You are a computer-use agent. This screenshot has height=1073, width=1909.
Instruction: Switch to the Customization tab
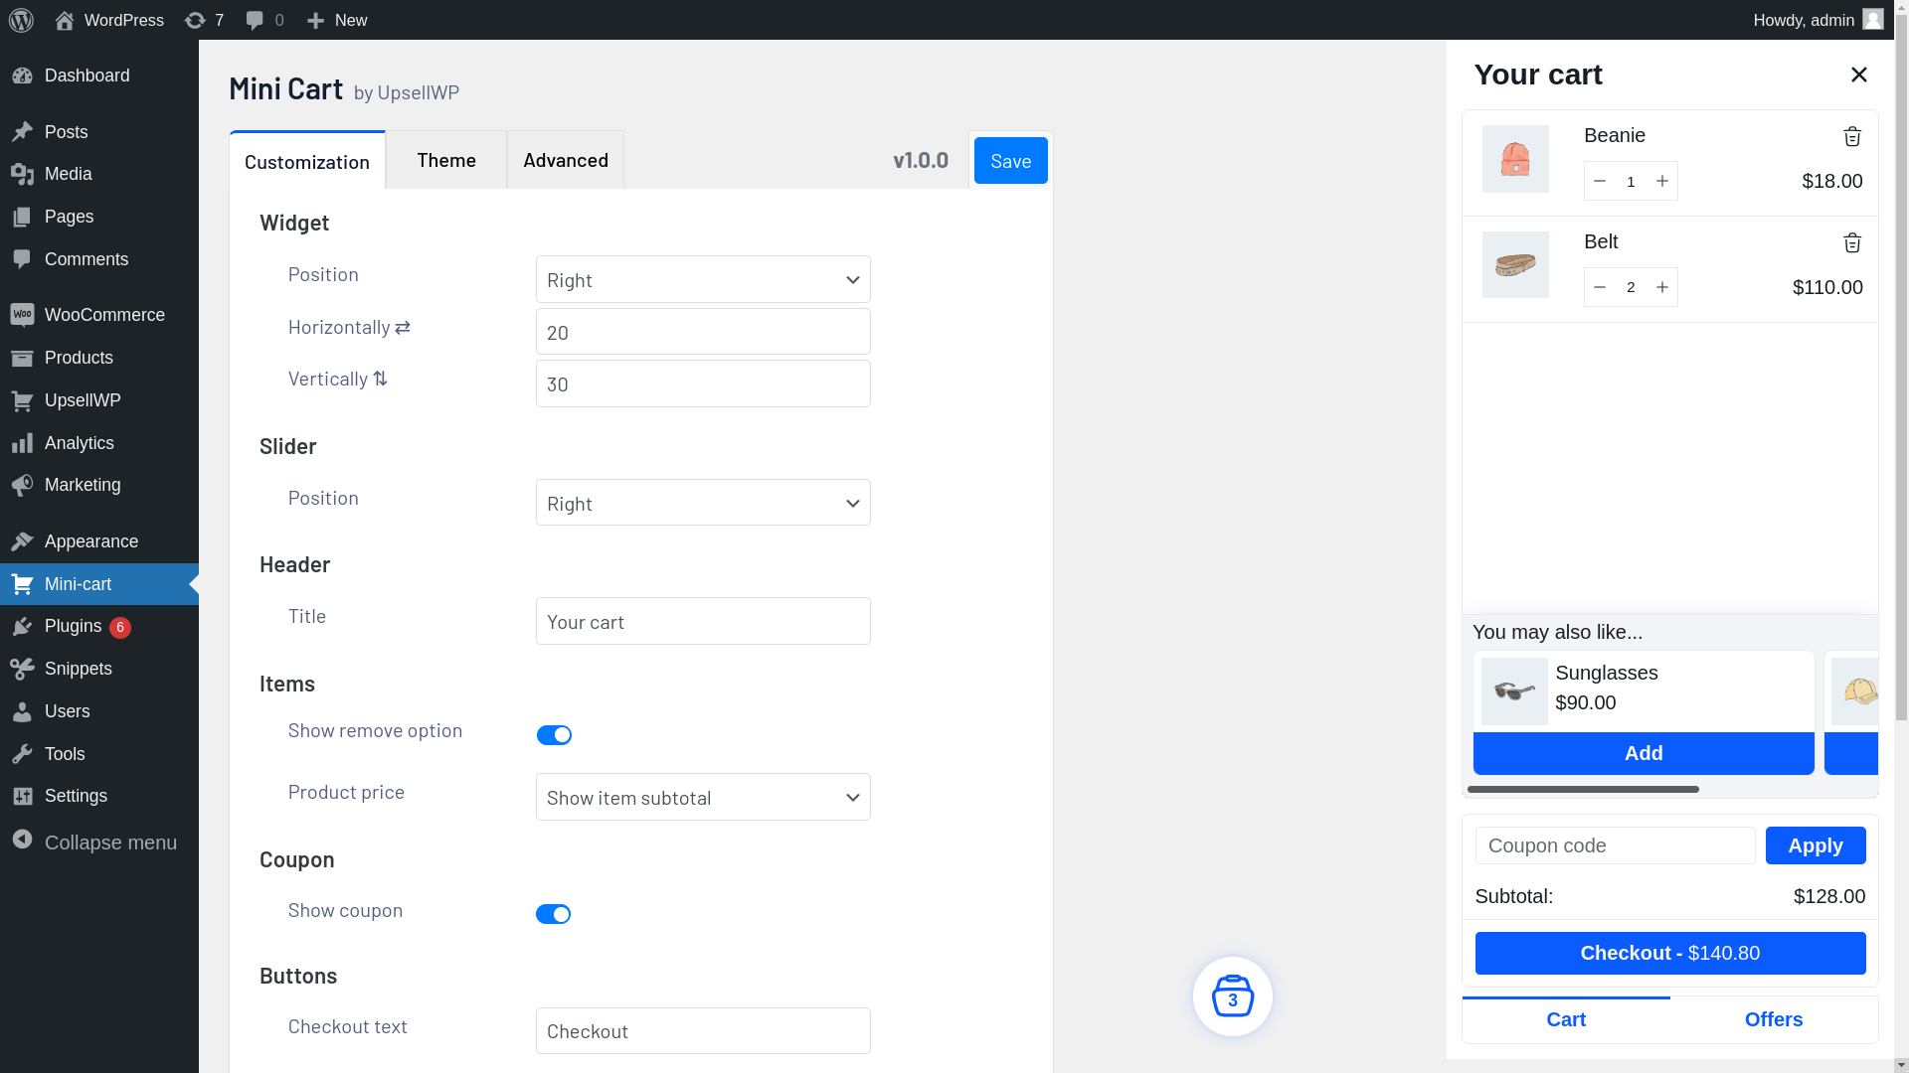307,161
